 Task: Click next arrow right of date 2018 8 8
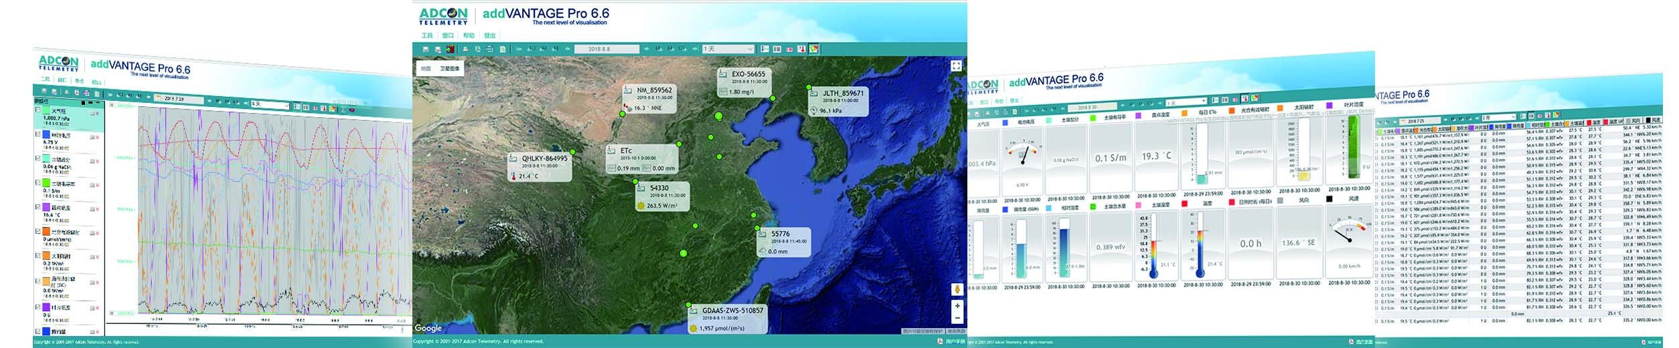point(647,49)
